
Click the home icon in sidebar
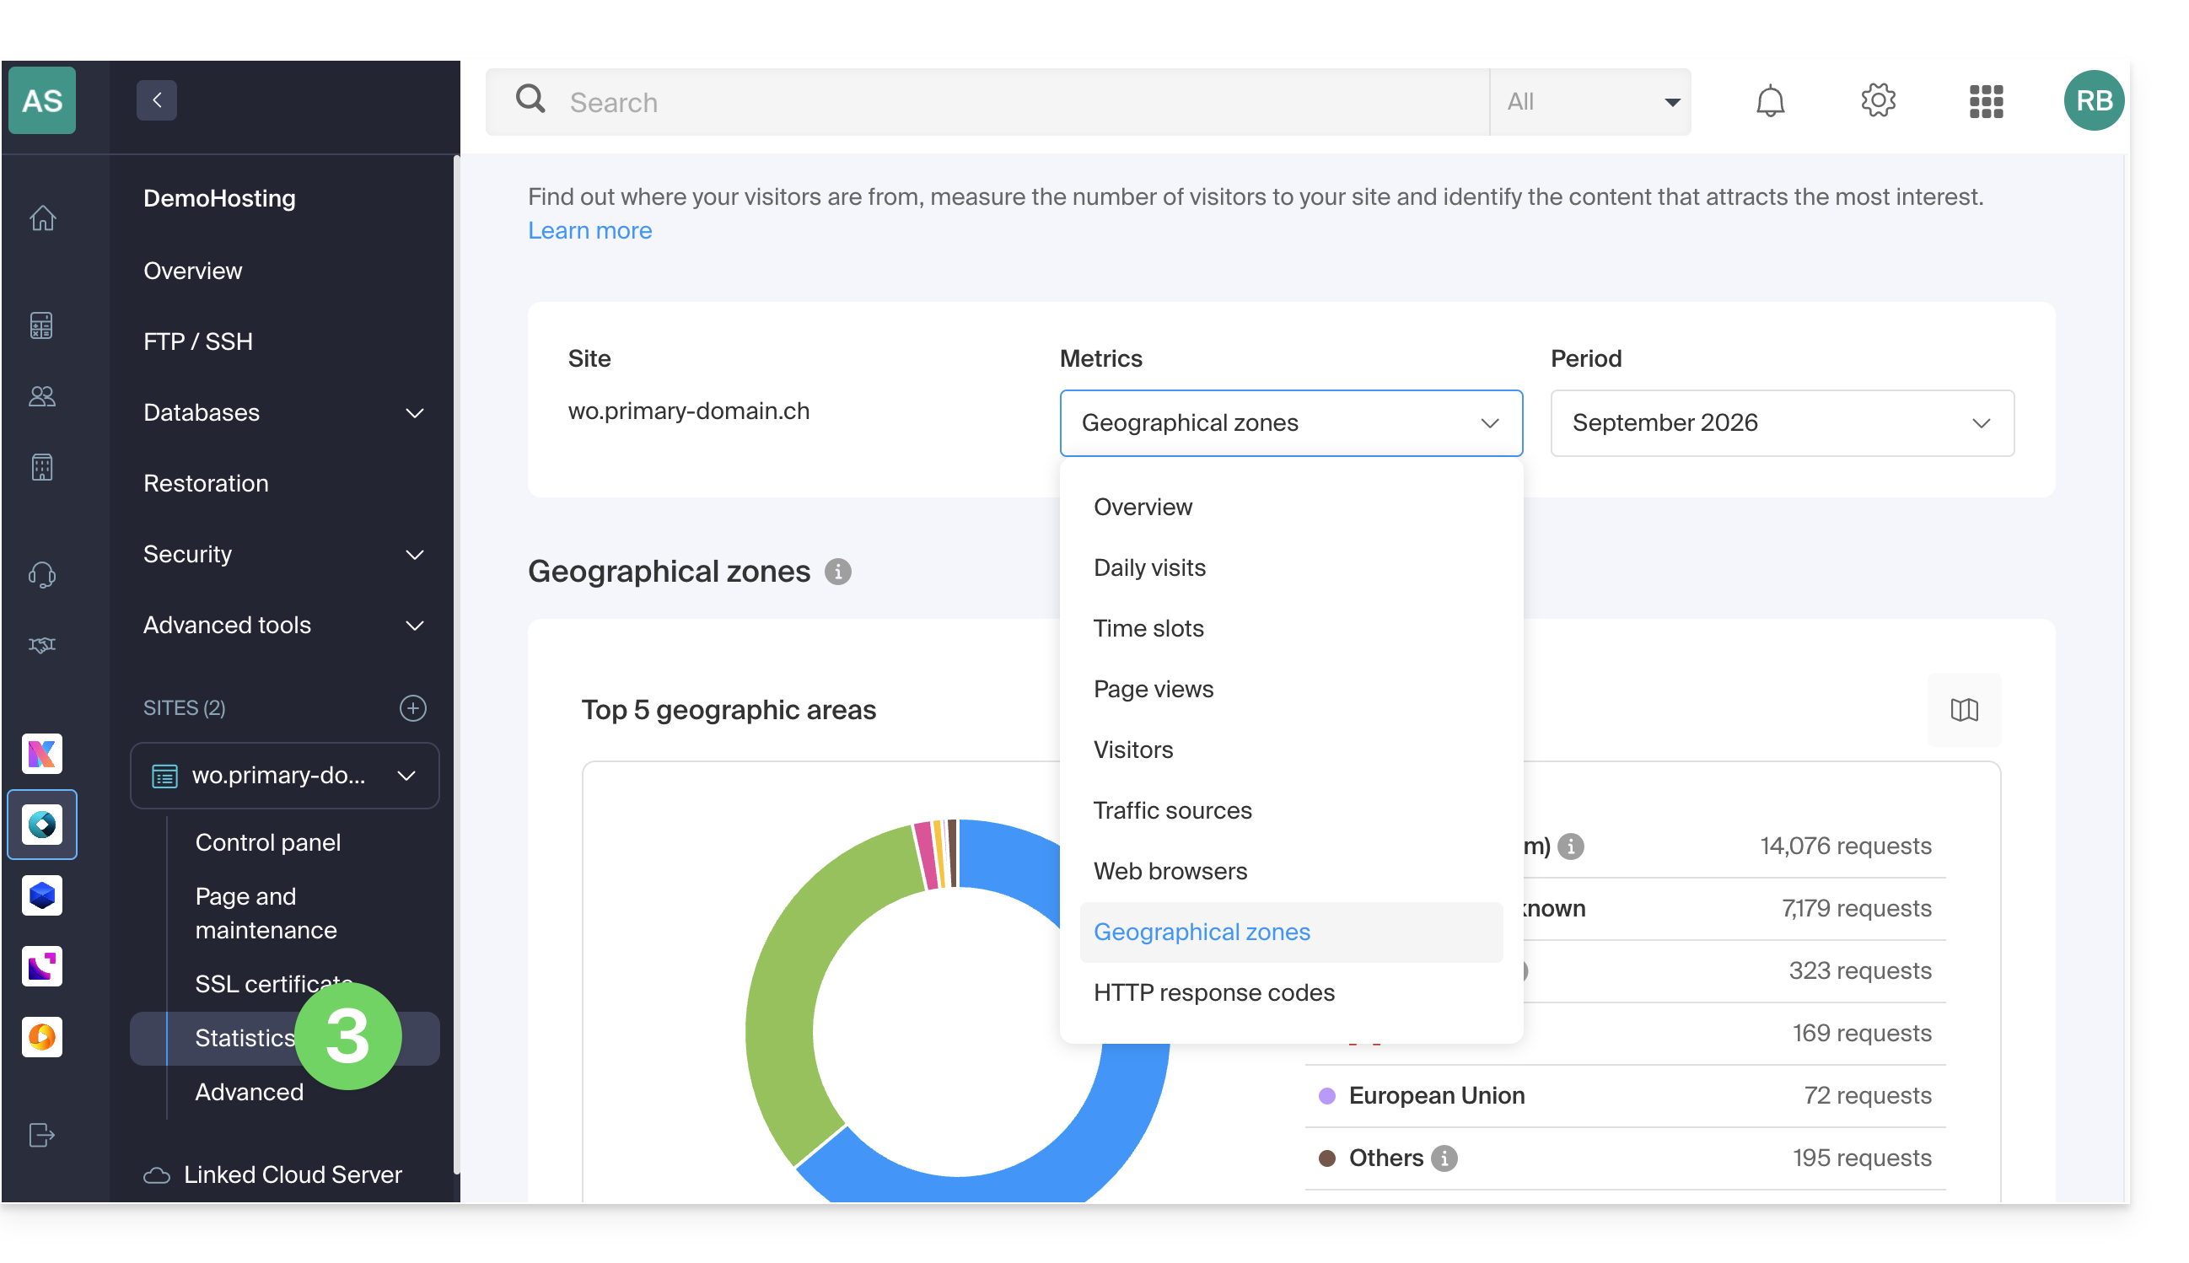(42, 217)
